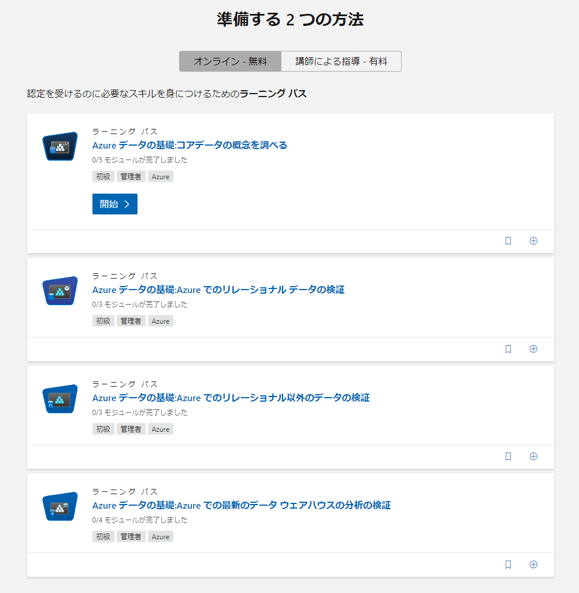Click the 0/5 モジュールが完了しました text

tap(140, 160)
